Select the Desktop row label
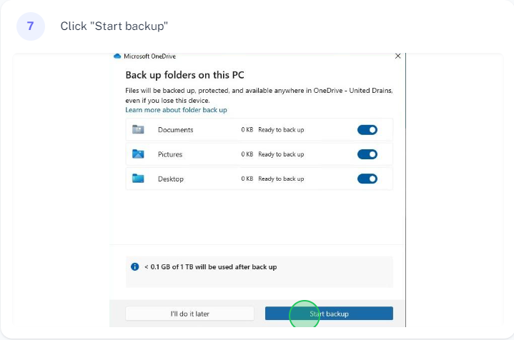The height and width of the screenshot is (340, 514). click(171, 179)
